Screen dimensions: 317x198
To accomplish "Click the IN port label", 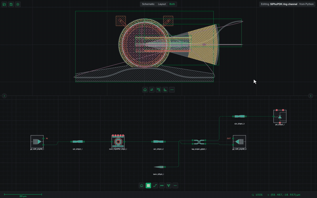I will pyautogui.click(x=47, y=138).
